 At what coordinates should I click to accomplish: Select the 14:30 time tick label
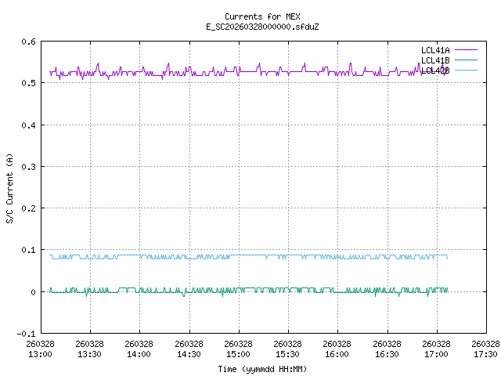188,349
